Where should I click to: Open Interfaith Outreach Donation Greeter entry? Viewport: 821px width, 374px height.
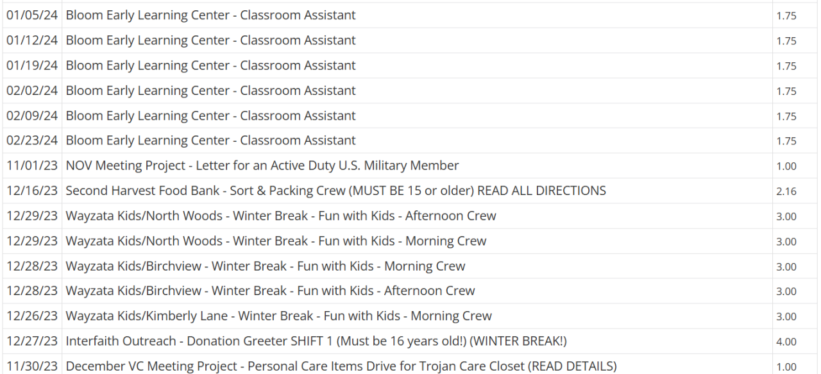pos(316,341)
